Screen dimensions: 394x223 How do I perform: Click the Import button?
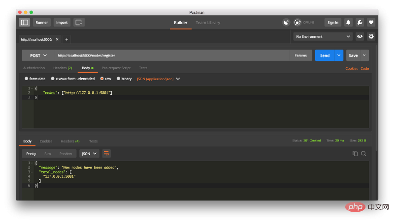[x=62, y=22]
